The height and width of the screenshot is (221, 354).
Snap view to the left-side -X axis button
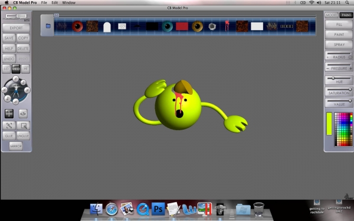4,90
